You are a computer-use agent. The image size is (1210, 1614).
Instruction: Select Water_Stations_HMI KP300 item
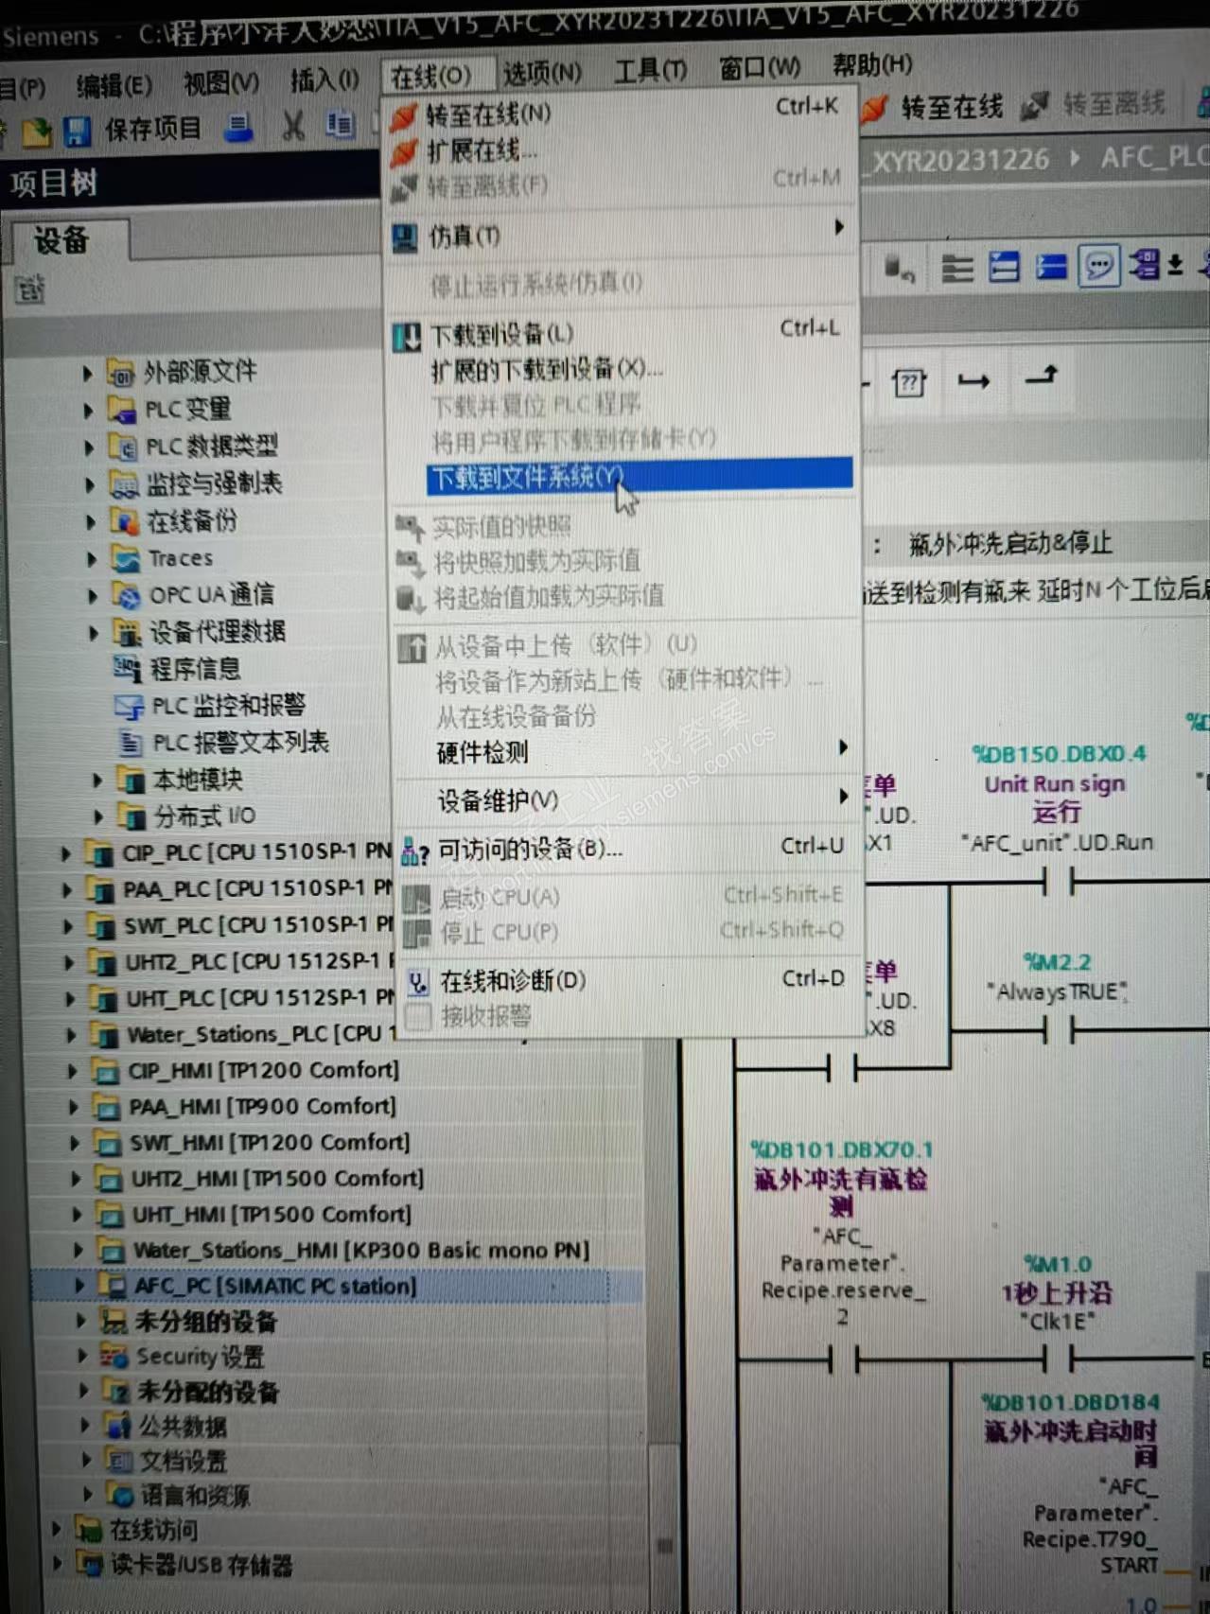point(361,1251)
